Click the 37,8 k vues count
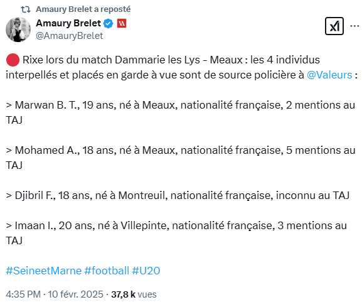The width and height of the screenshot is (362, 307). point(134,294)
